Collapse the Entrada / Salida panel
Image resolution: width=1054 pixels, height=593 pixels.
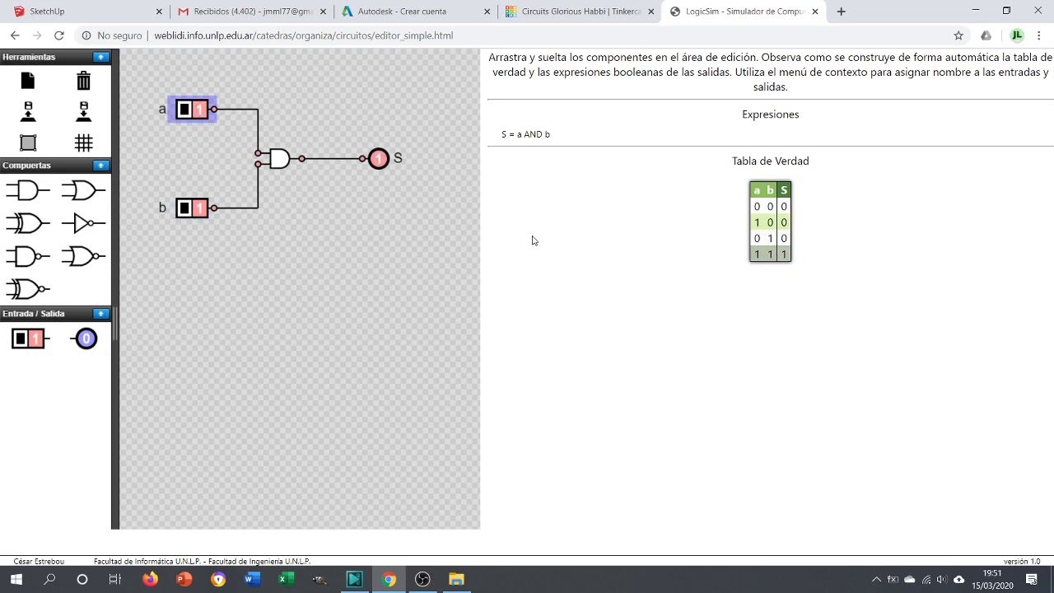100,314
